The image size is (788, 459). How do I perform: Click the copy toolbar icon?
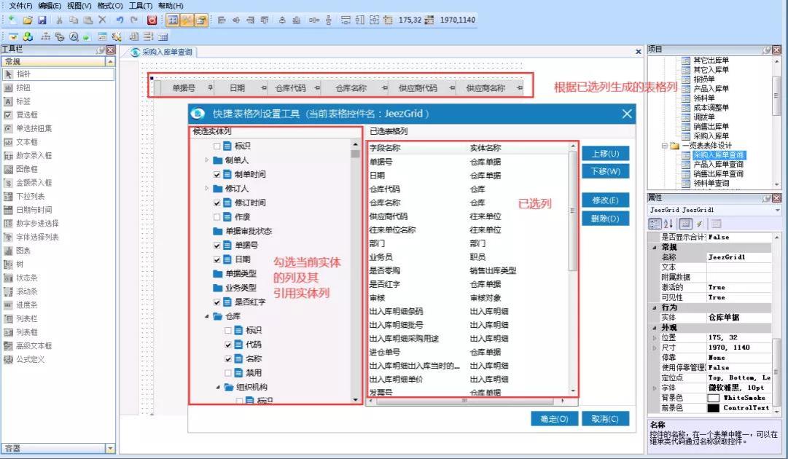pos(74,20)
